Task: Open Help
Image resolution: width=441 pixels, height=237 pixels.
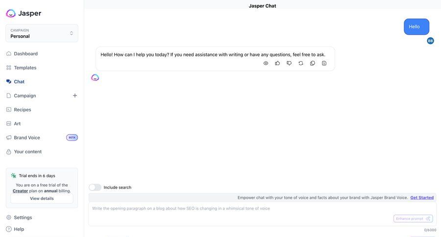Action: point(19,229)
